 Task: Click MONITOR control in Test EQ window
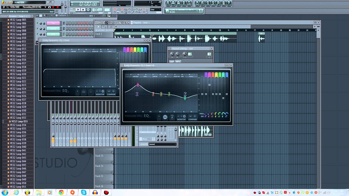coord(100,93)
